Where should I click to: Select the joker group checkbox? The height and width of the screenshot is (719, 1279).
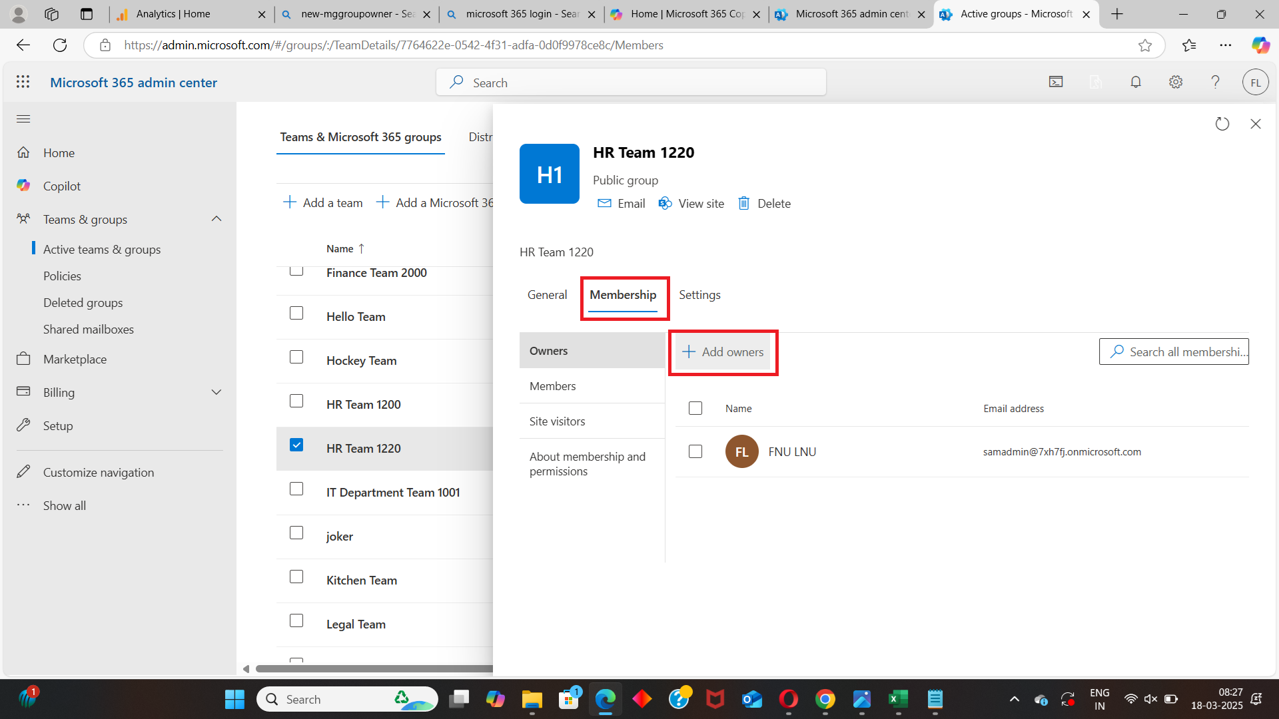pyautogui.click(x=296, y=533)
